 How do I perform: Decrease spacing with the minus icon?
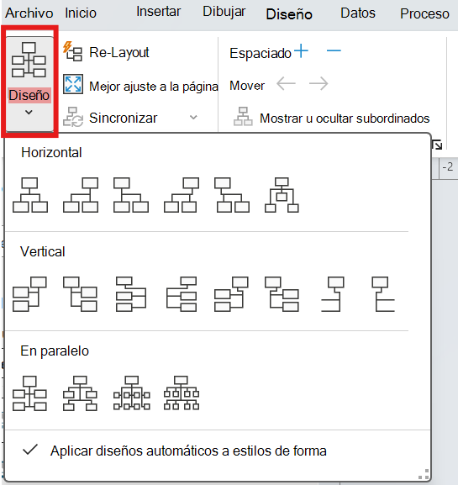click(x=334, y=50)
